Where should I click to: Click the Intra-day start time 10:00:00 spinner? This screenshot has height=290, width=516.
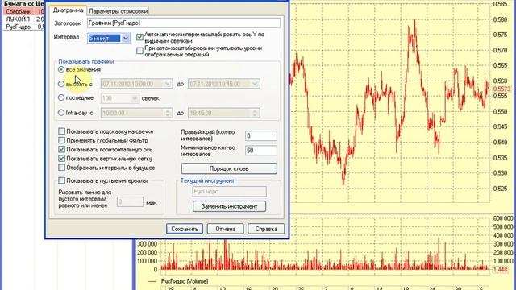[168, 113]
